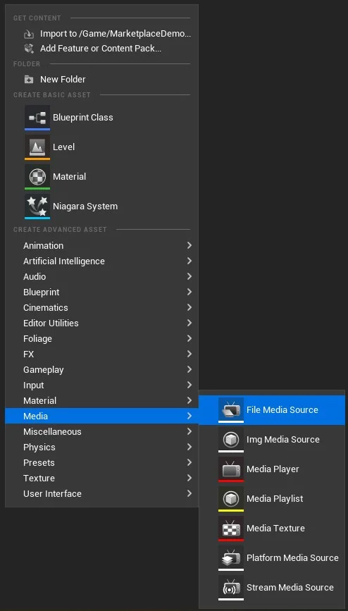348x611 pixels.
Task: Click the Img Media Source cube icon
Action: pyautogui.click(x=231, y=440)
